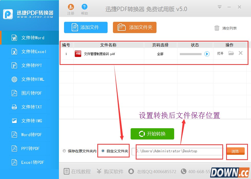
Task: Choose 保存在原文件夹内 option
Action: coord(64,151)
